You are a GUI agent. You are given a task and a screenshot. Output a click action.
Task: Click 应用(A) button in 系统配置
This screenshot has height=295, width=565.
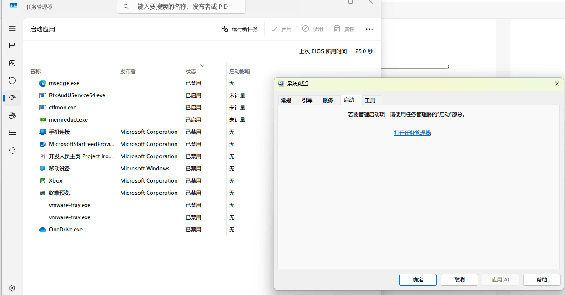pyautogui.click(x=500, y=280)
